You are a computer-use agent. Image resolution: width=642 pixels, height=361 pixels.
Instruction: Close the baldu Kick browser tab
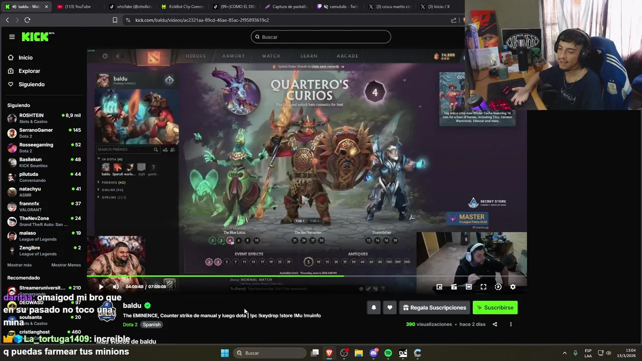(46, 7)
